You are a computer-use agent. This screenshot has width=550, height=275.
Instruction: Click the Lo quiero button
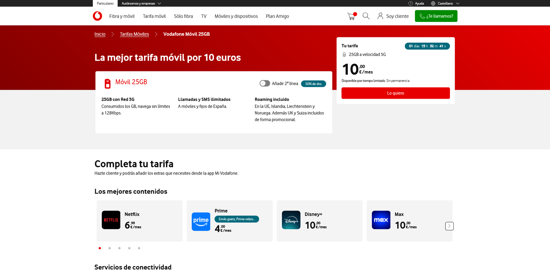click(x=396, y=93)
